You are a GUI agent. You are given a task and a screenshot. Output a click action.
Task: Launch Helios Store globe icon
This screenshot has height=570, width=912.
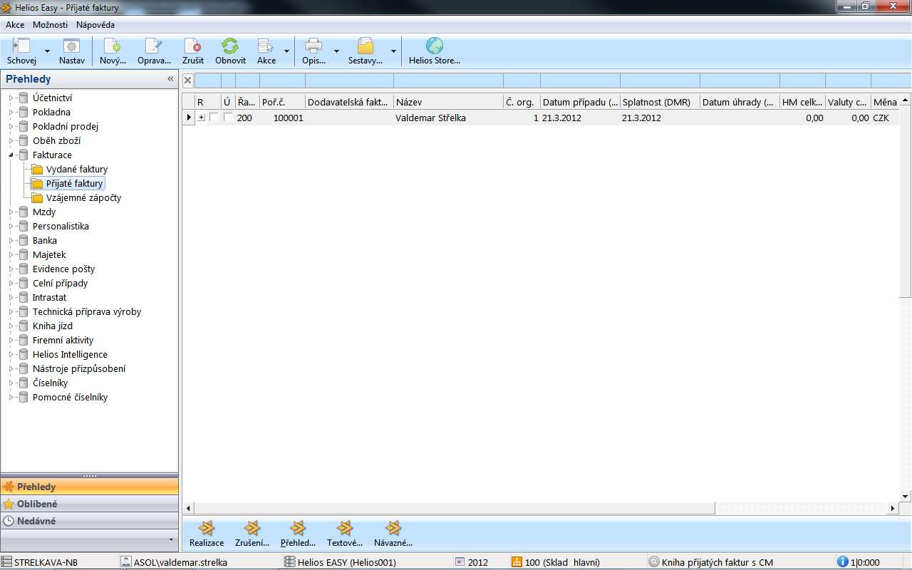click(434, 46)
